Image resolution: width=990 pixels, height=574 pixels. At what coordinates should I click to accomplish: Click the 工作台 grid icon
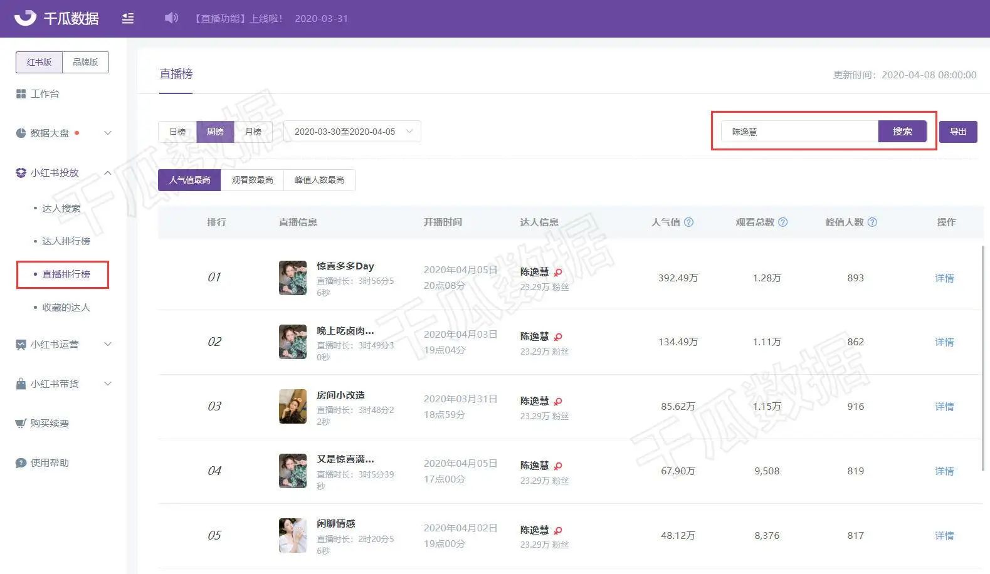(21, 93)
